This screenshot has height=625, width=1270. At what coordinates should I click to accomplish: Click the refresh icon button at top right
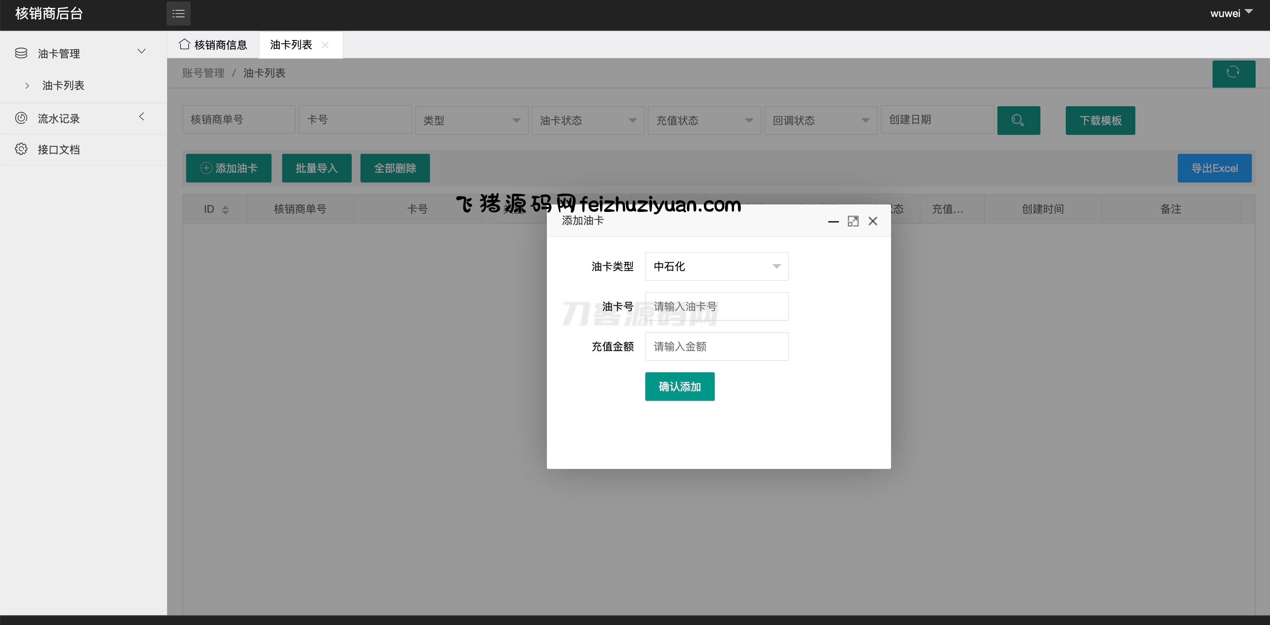point(1233,73)
